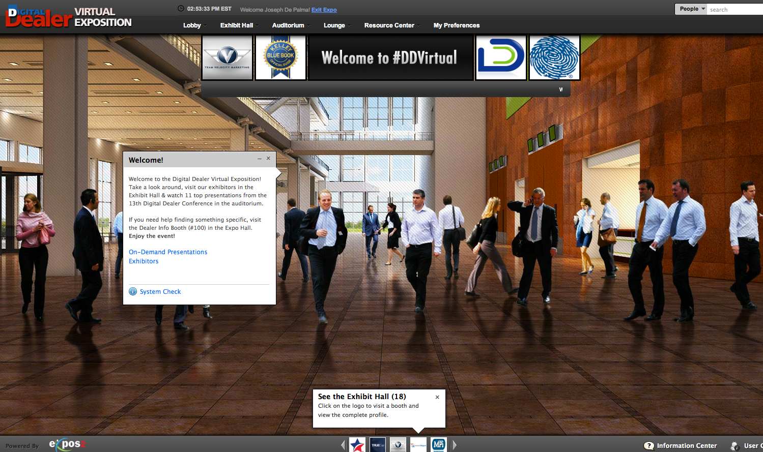The width and height of the screenshot is (763, 452).
Task: Click the Digital Dealer Virtual Exposition logo
Action: [x=68, y=17]
